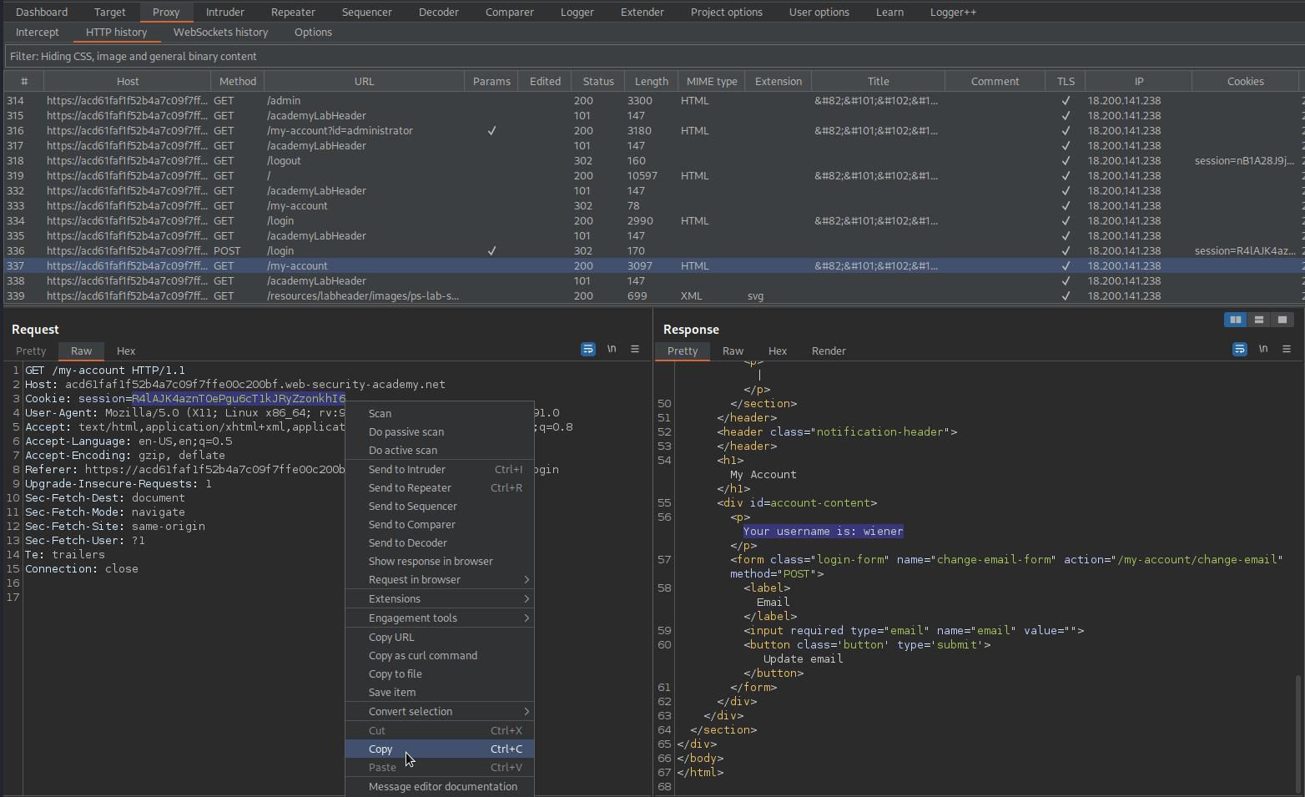Expand the Request in browser submenu
The width and height of the screenshot is (1305, 797).
[440, 580]
